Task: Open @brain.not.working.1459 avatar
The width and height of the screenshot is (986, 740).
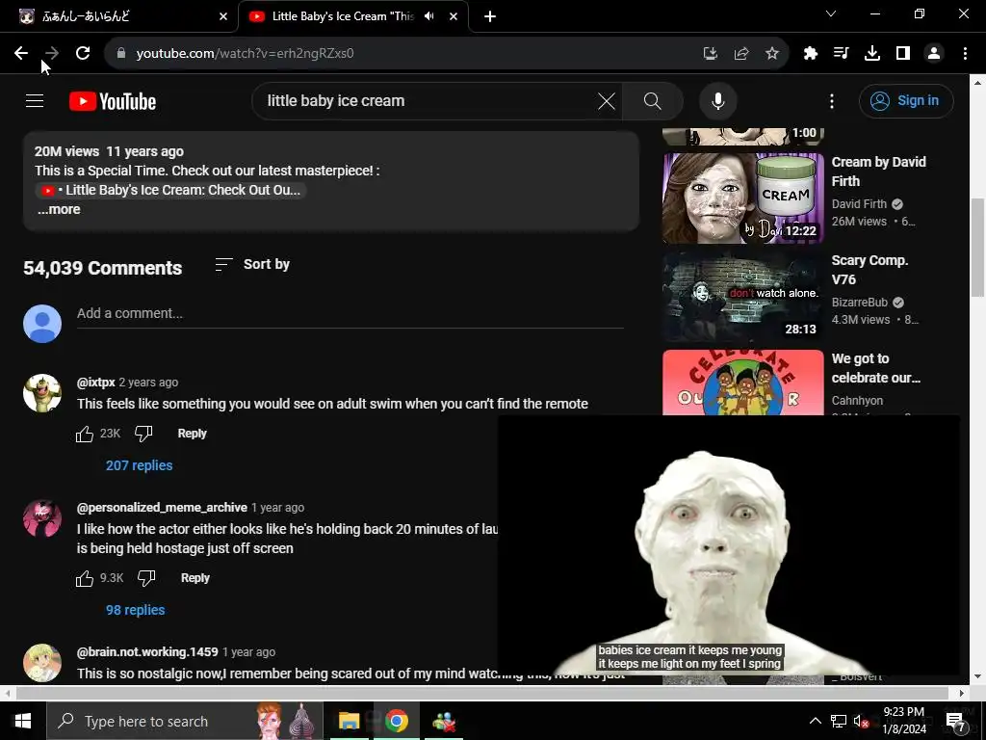Action: pyautogui.click(x=42, y=663)
